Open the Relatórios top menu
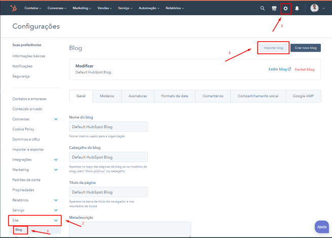The image size is (332, 238). [175, 8]
